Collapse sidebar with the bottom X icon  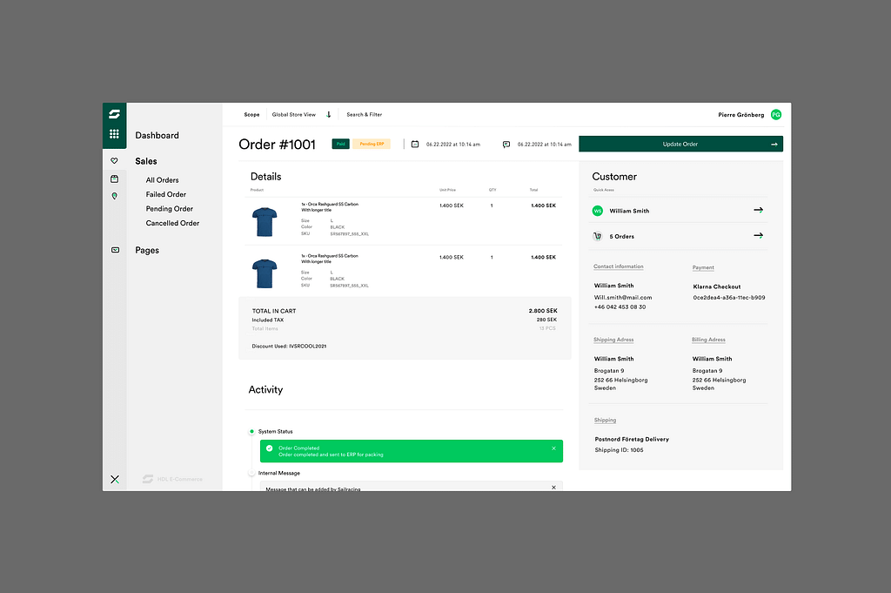click(x=115, y=479)
